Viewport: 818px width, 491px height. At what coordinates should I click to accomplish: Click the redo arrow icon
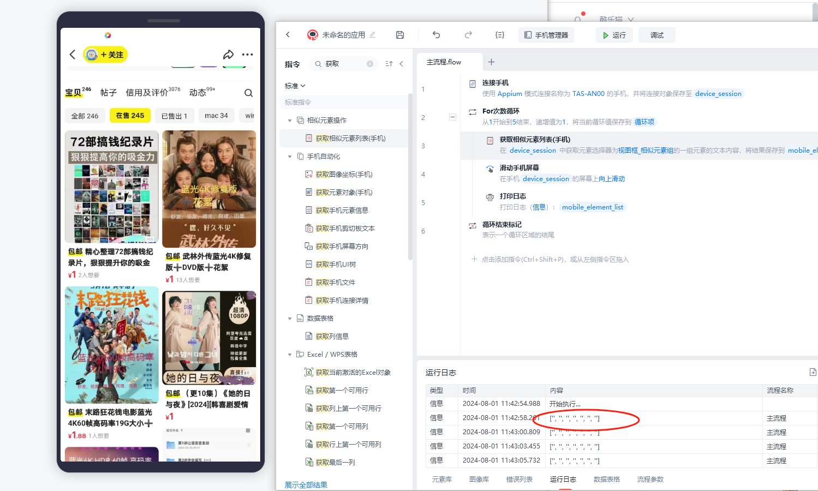click(x=468, y=35)
